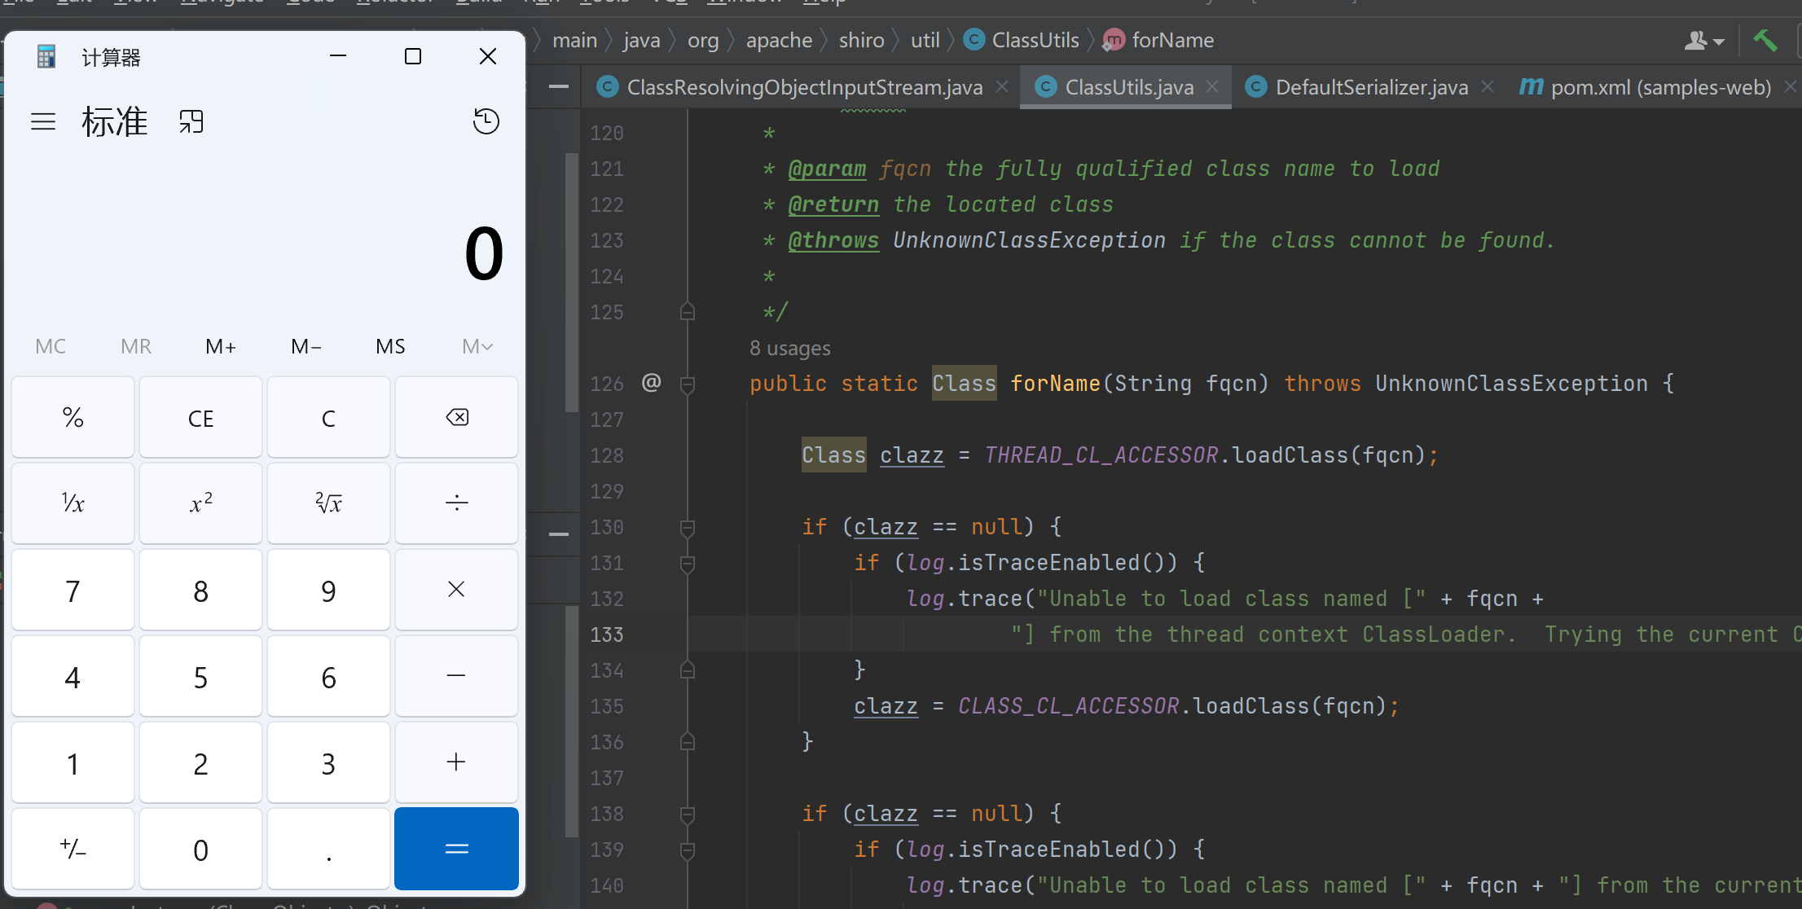The height and width of the screenshot is (909, 1802).
Task: Open the calculator navigation hamburger menu
Action: pyautogui.click(x=43, y=122)
